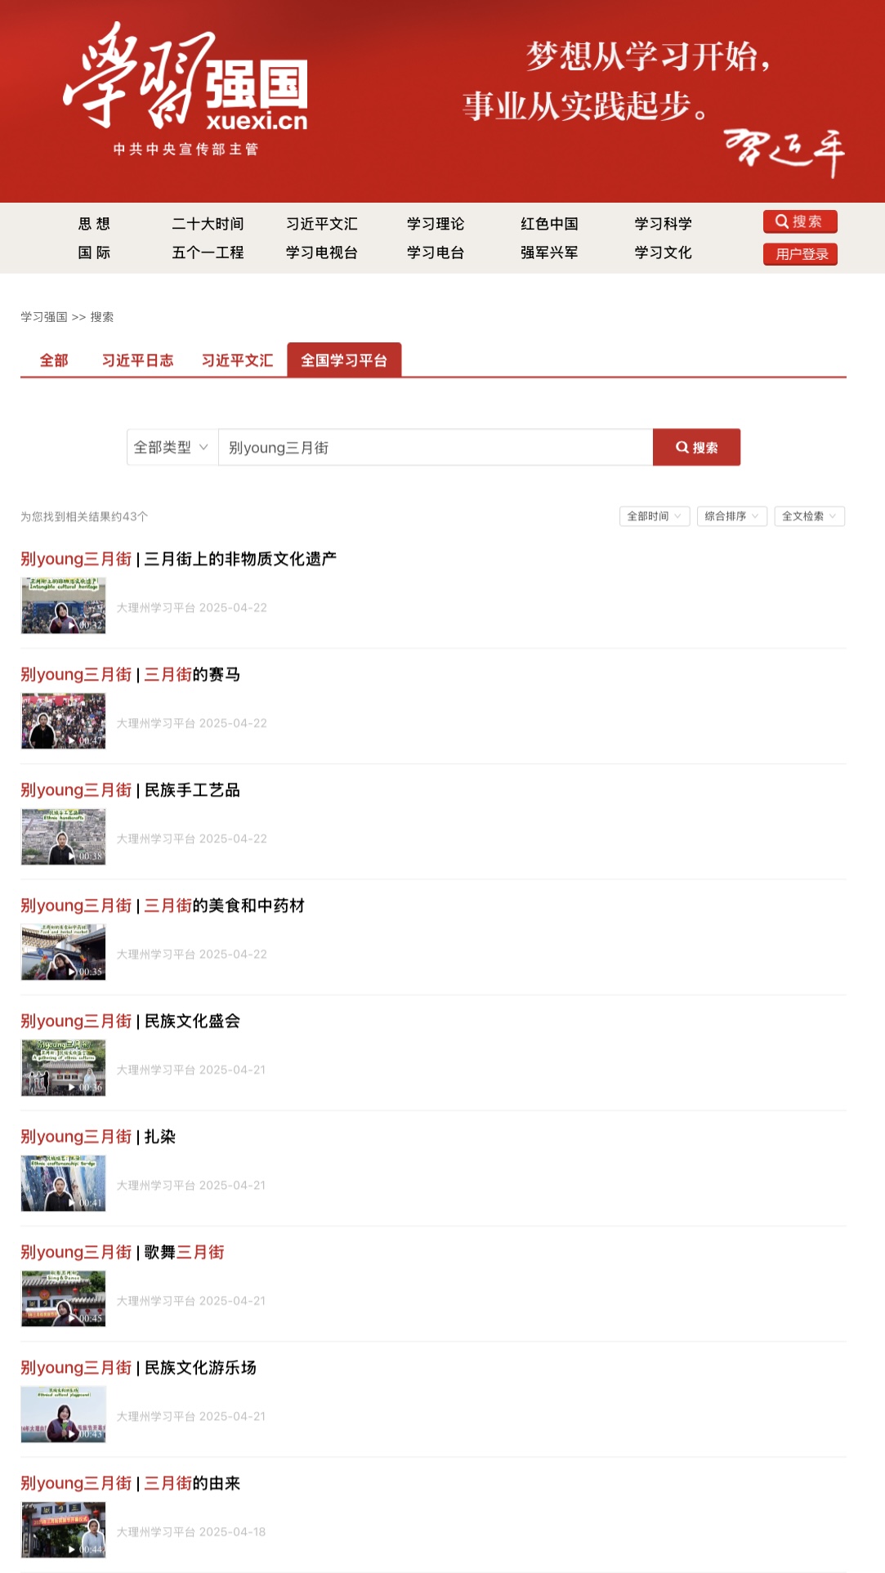This screenshot has height=1573, width=885.
Task: Open result 三月街的美食和中药材
Action: 163,905
